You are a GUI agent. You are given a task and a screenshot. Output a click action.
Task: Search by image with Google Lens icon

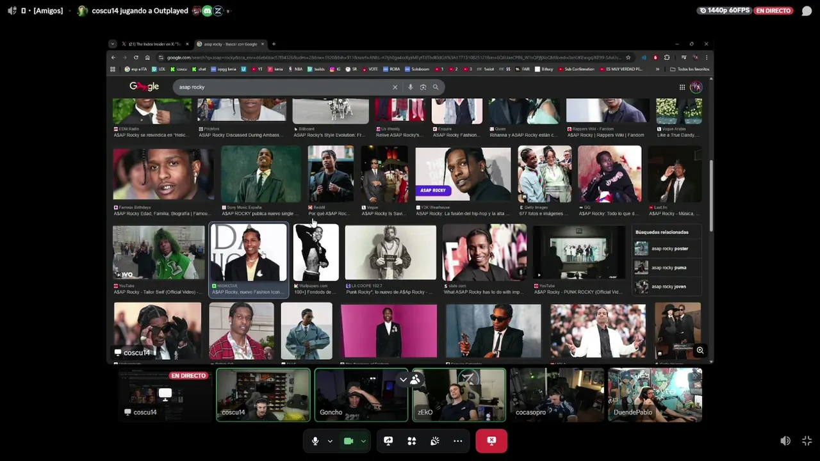(423, 87)
